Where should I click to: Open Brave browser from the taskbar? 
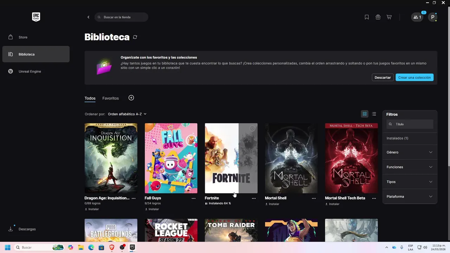(x=112, y=247)
